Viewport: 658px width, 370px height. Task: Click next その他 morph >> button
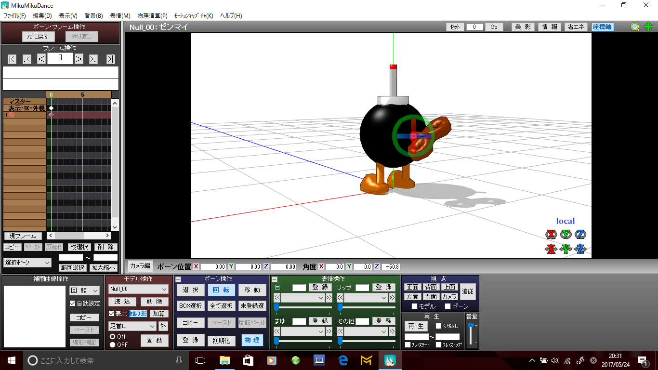tap(392, 331)
